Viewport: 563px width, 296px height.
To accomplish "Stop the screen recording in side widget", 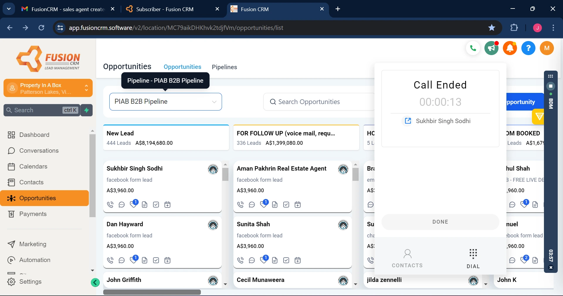I will pyautogui.click(x=551, y=86).
